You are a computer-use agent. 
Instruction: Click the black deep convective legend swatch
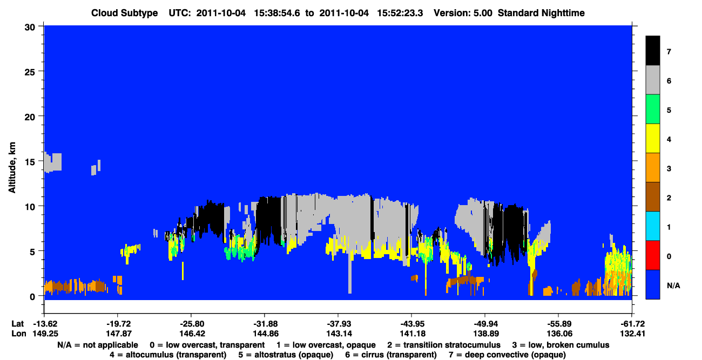tap(653, 51)
